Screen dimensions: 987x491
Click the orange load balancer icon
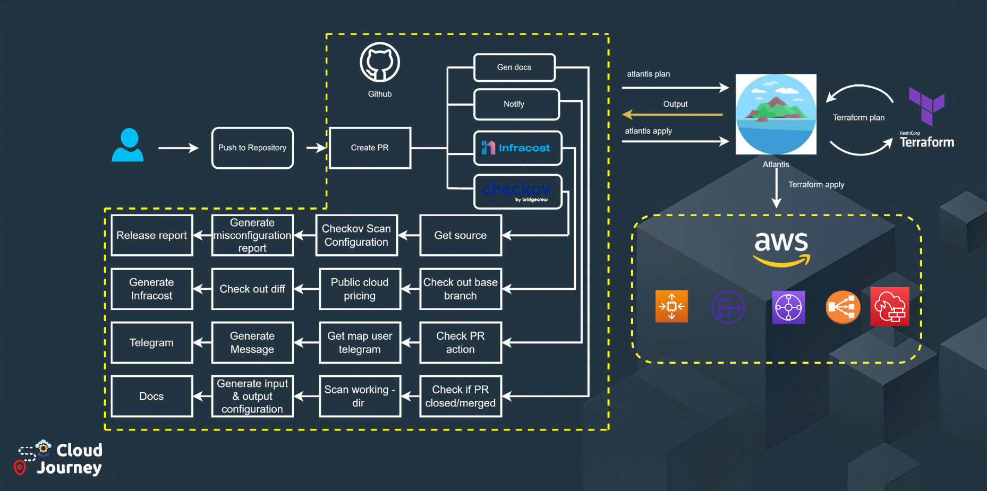click(x=843, y=307)
